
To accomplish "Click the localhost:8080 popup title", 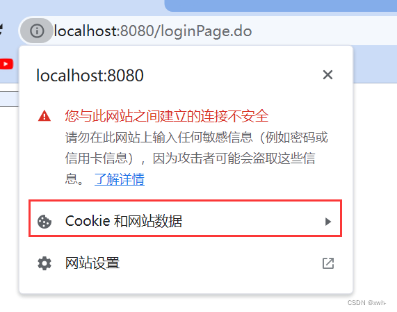I will coord(90,76).
